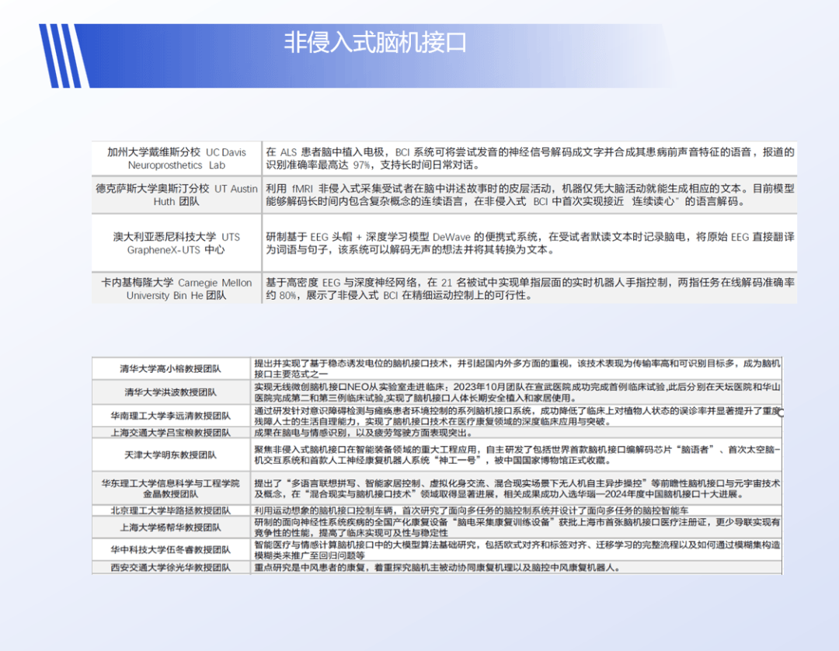Screen dimensions: 839x651
Task: Select the cell 加州大学戴维斯分校 UC Davis Neuroprosthetics Lab
Action: pos(176,158)
